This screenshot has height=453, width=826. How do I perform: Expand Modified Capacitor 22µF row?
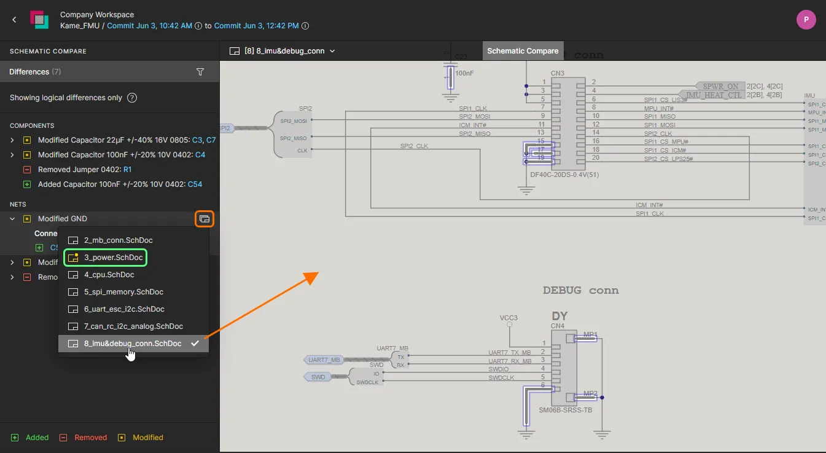[12, 140]
